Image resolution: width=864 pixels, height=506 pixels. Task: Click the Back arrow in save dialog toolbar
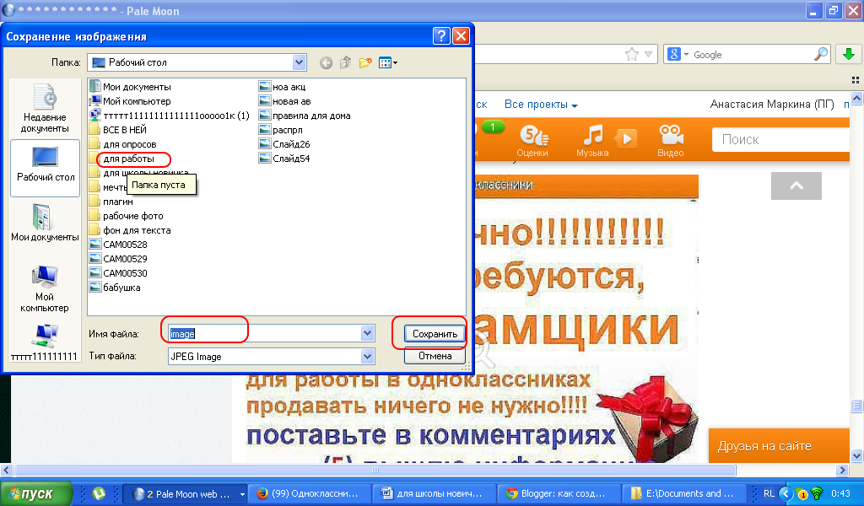(327, 62)
